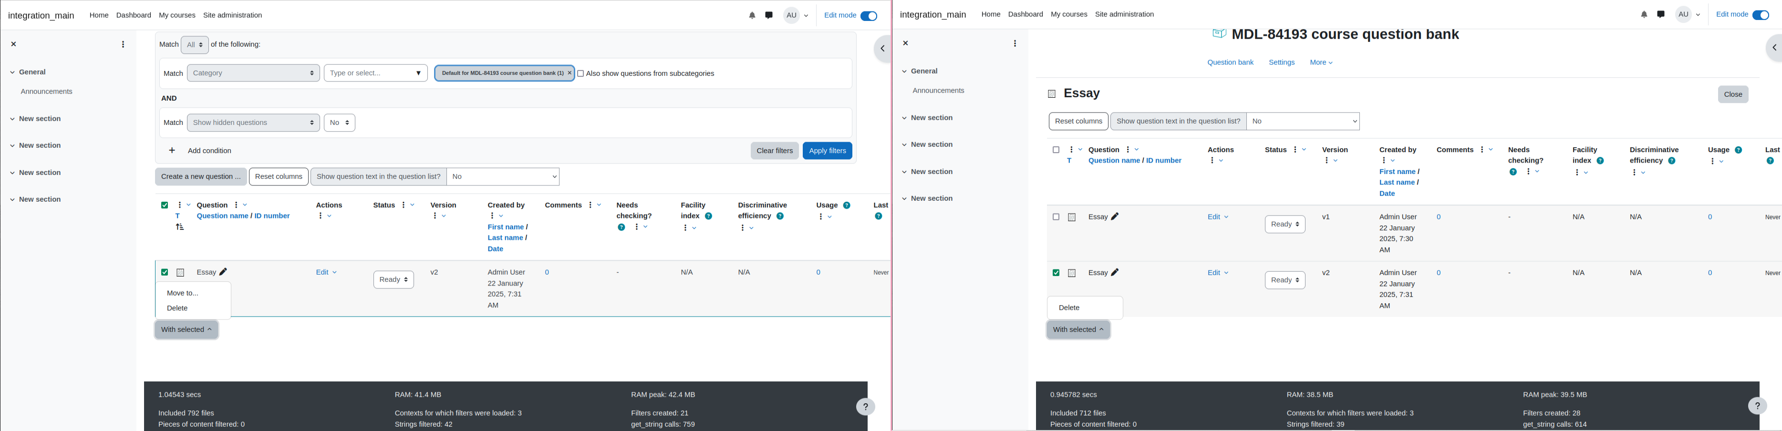Open messaging drawer icon in left window
The image size is (1782, 431).
(768, 15)
